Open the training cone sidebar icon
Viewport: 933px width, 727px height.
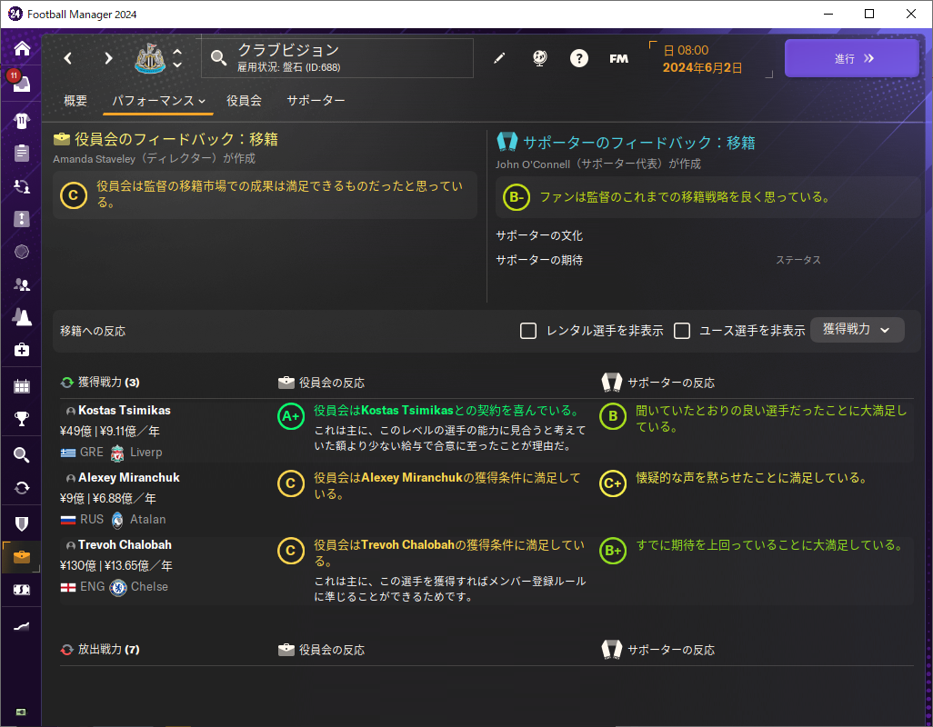22,317
